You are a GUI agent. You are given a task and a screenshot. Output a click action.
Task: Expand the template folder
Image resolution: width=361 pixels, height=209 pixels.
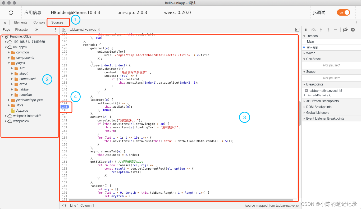[x=12, y=95]
